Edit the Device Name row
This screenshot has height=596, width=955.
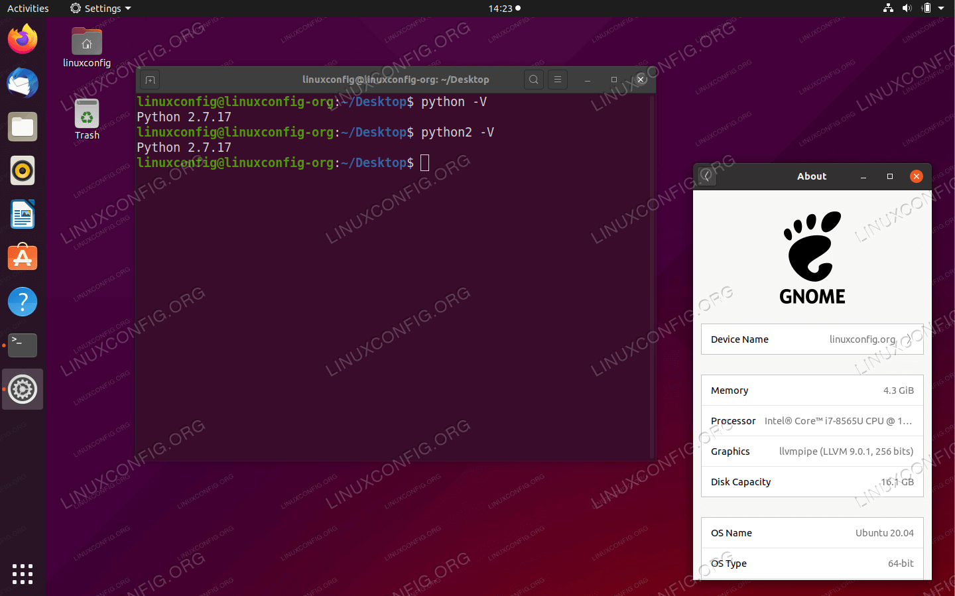click(812, 339)
